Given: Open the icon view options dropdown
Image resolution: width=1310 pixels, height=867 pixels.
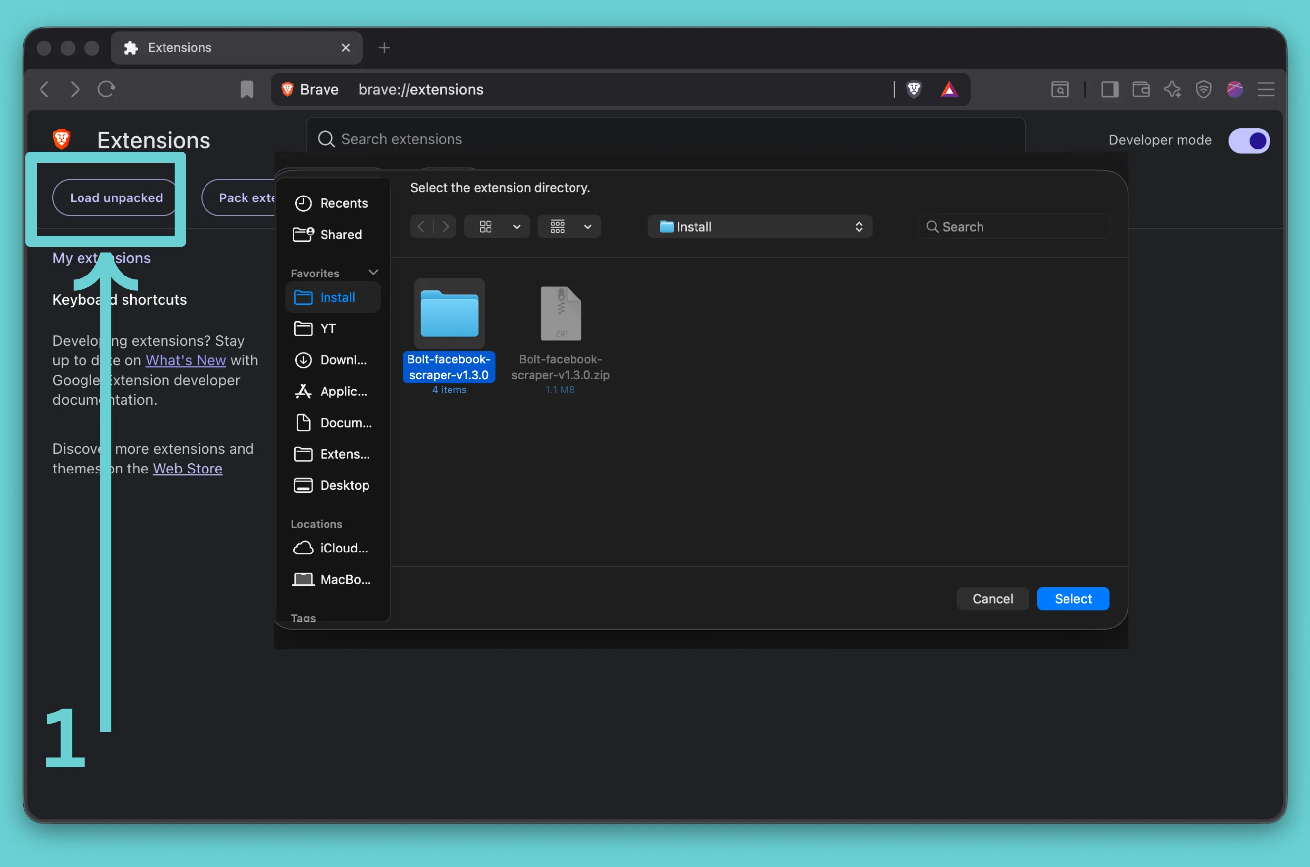Looking at the screenshot, I should pyautogui.click(x=497, y=227).
